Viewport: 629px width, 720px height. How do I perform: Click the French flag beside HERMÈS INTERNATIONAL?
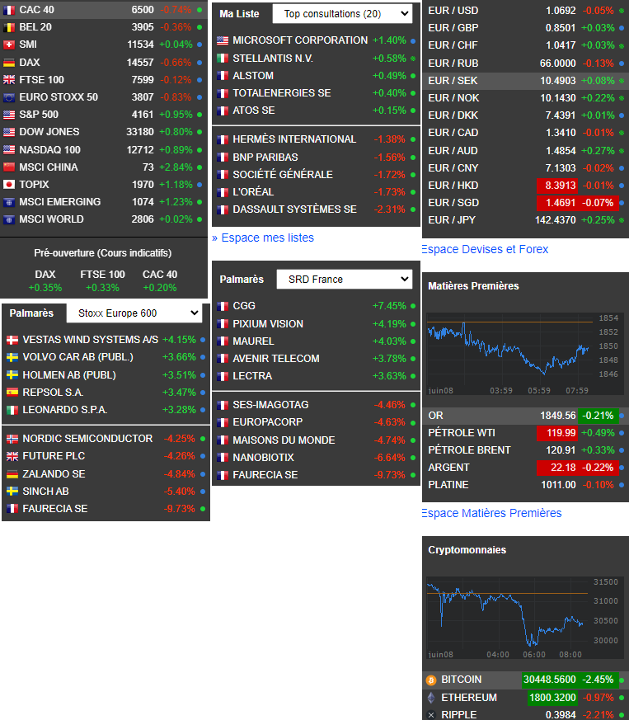point(223,139)
